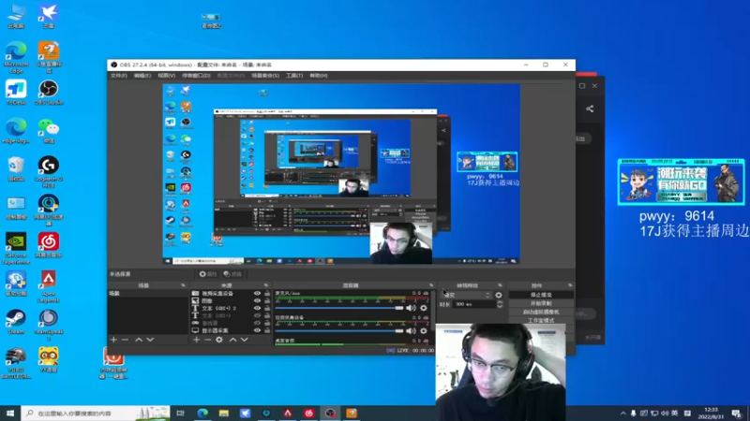
Task: Show the dimmed 文本 (GDI+) source eye icon
Action: pos(257,315)
